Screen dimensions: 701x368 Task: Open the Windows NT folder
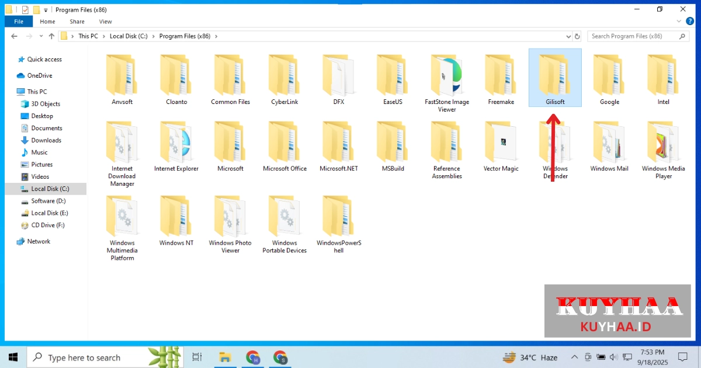point(176,221)
